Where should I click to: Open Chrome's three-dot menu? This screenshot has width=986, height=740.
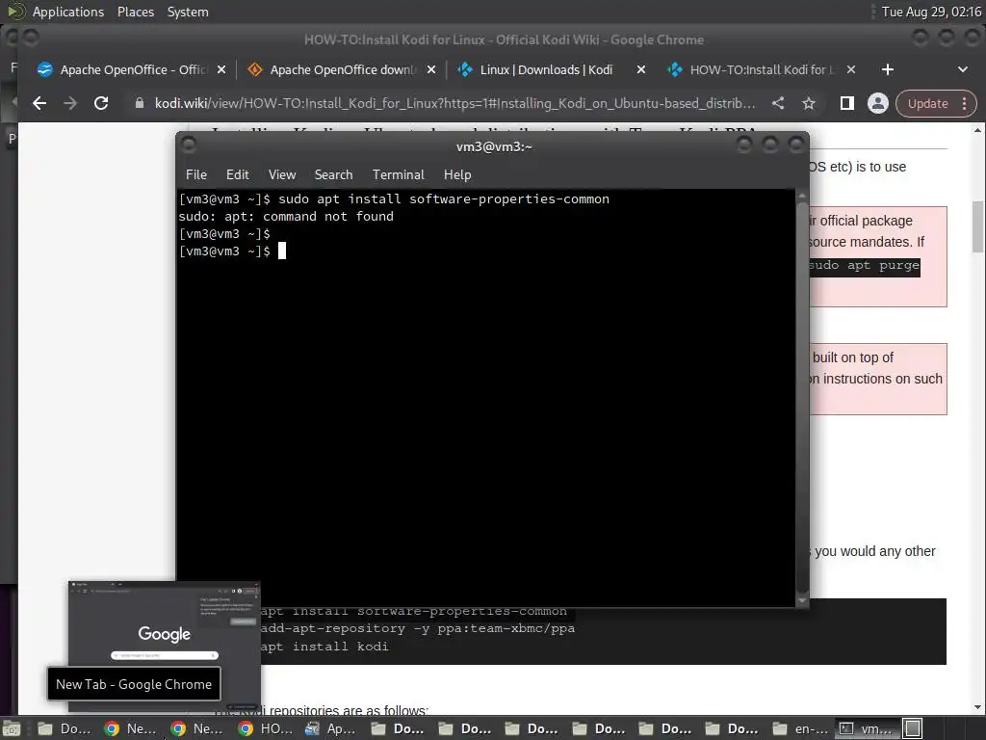tap(964, 103)
